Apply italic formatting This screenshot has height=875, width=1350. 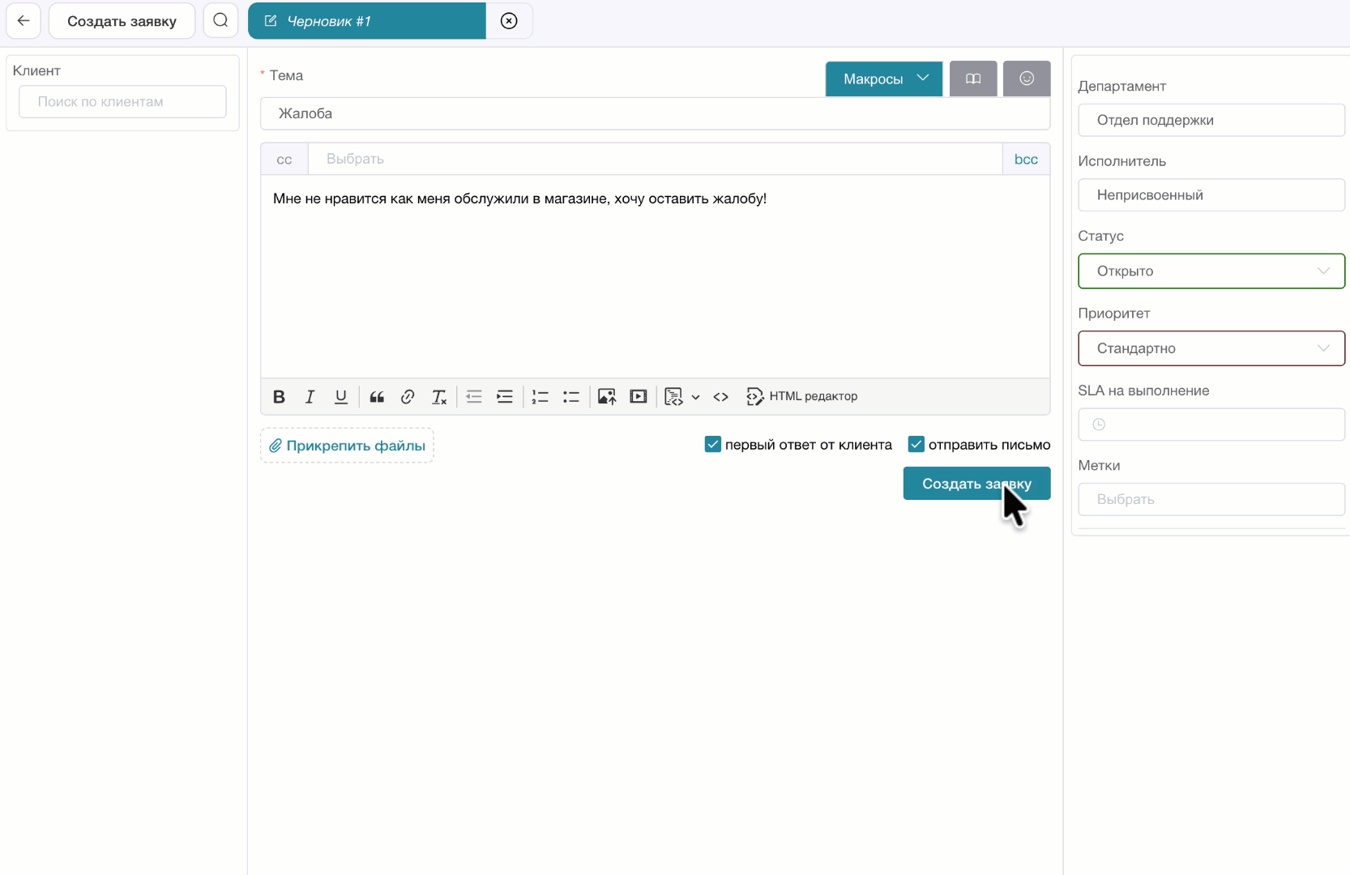310,397
